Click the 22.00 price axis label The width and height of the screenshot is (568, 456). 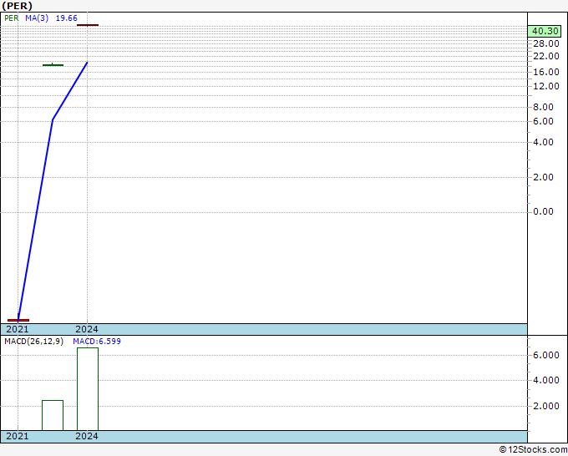point(546,56)
